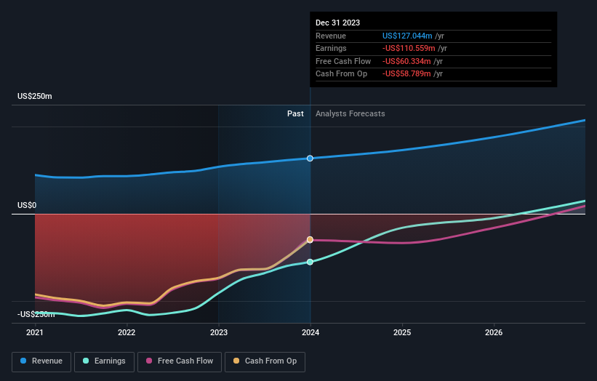The height and width of the screenshot is (381, 597).
Task: Click the -US$250m y-axis label
Action: click(36, 314)
